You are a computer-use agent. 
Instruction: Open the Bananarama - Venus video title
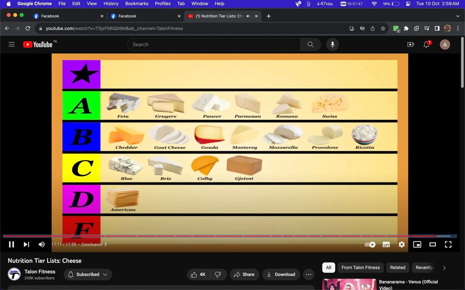[x=408, y=285]
